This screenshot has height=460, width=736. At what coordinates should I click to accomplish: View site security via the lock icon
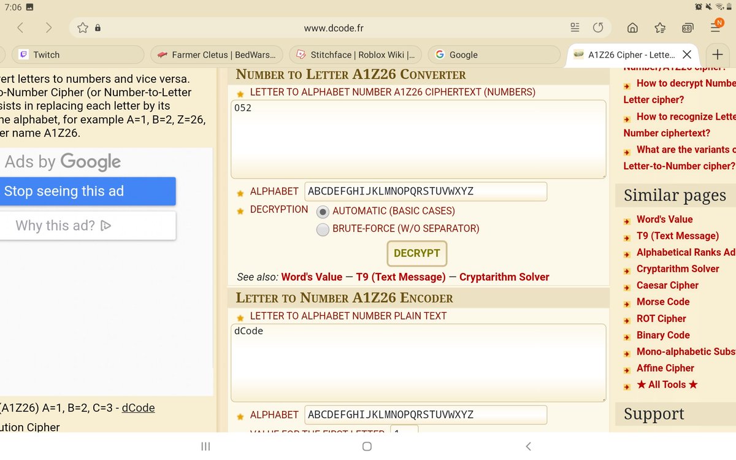click(x=98, y=28)
